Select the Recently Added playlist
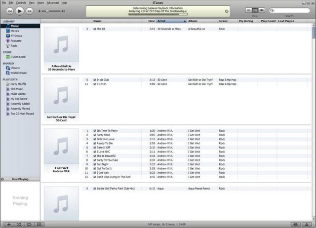Image resolution: width=316 pixels, height=228 pixels. pyautogui.click(x=20, y=104)
